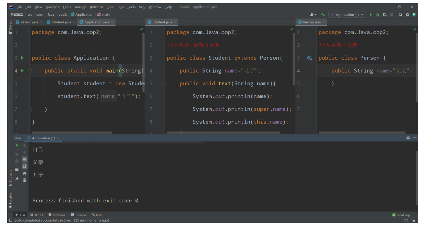Open IDE settings gear in the top toolbar
The image size is (426, 226).
coord(407,15)
